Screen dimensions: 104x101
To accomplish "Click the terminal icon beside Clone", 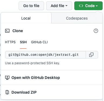I will point(7,31).
